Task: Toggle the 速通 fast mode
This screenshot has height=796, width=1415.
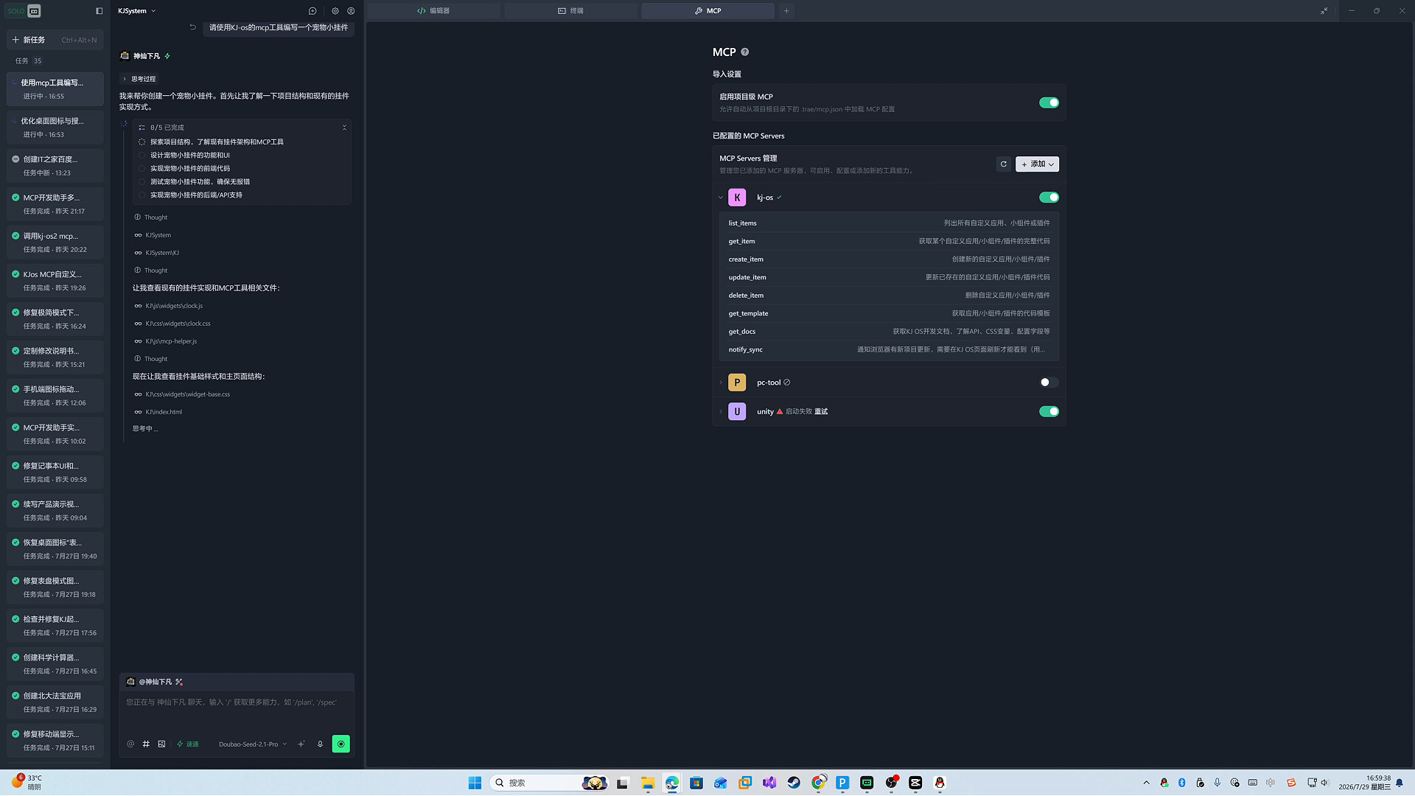Action: (x=188, y=744)
